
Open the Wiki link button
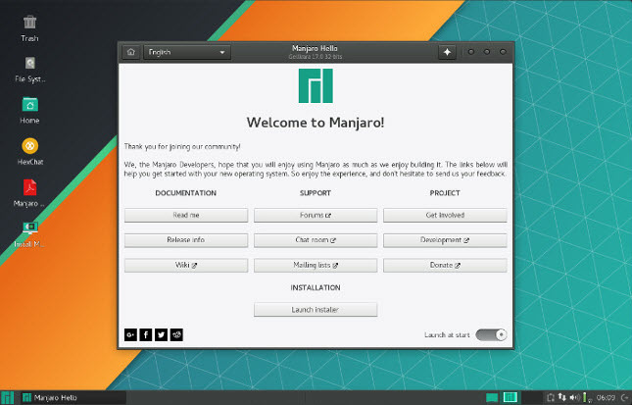186,265
